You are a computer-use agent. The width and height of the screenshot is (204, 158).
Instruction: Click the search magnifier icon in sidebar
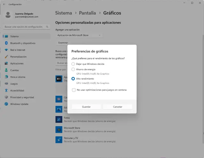point(48,27)
